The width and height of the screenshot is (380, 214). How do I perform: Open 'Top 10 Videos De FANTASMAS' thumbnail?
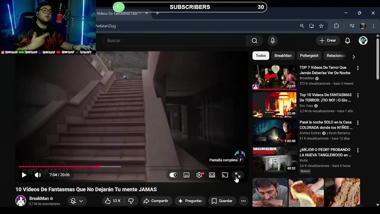[x=275, y=105]
